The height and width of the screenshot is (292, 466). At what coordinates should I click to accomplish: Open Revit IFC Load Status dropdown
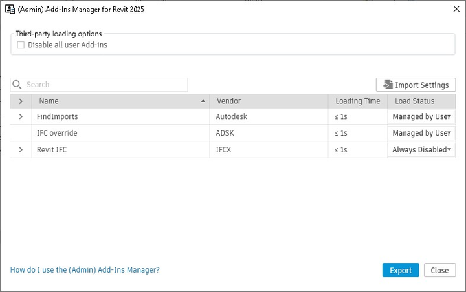pyautogui.click(x=421, y=149)
